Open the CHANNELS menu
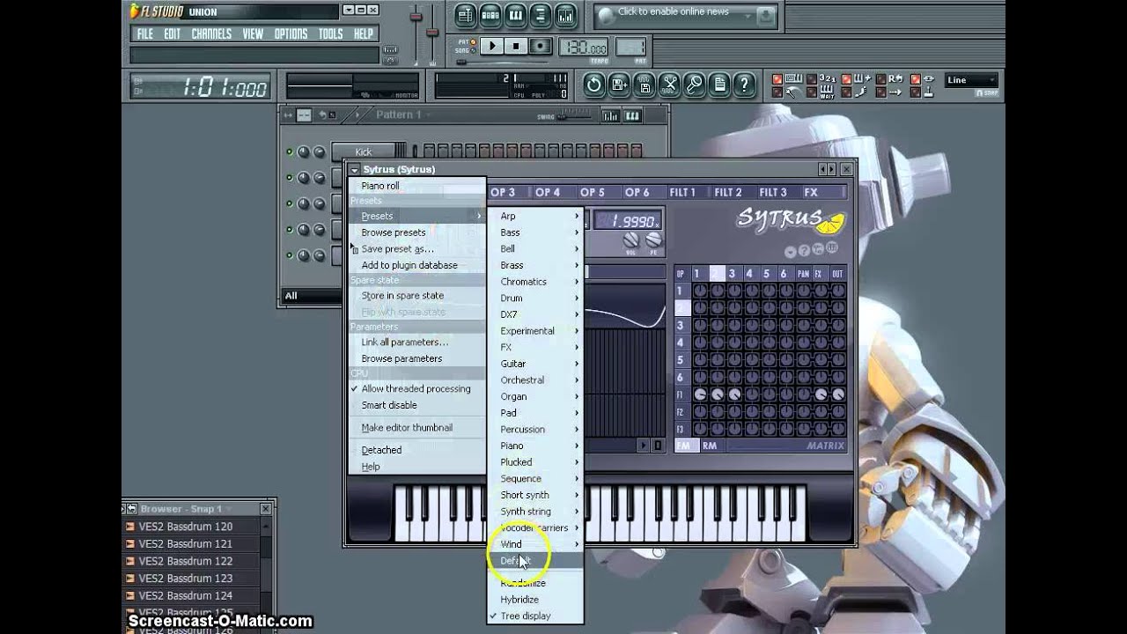Image resolution: width=1127 pixels, height=634 pixels. pyautogui.click(x=211, y=34)
